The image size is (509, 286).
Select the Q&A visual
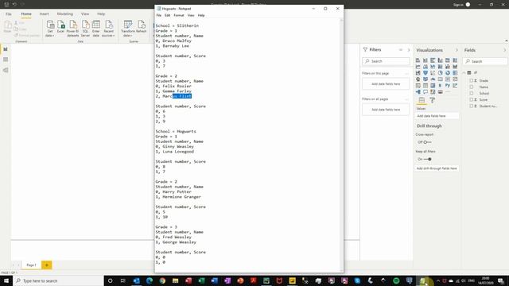425,92
